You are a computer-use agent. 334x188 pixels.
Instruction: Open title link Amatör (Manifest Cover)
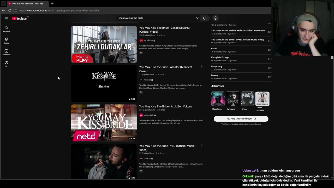coord(166,69)
